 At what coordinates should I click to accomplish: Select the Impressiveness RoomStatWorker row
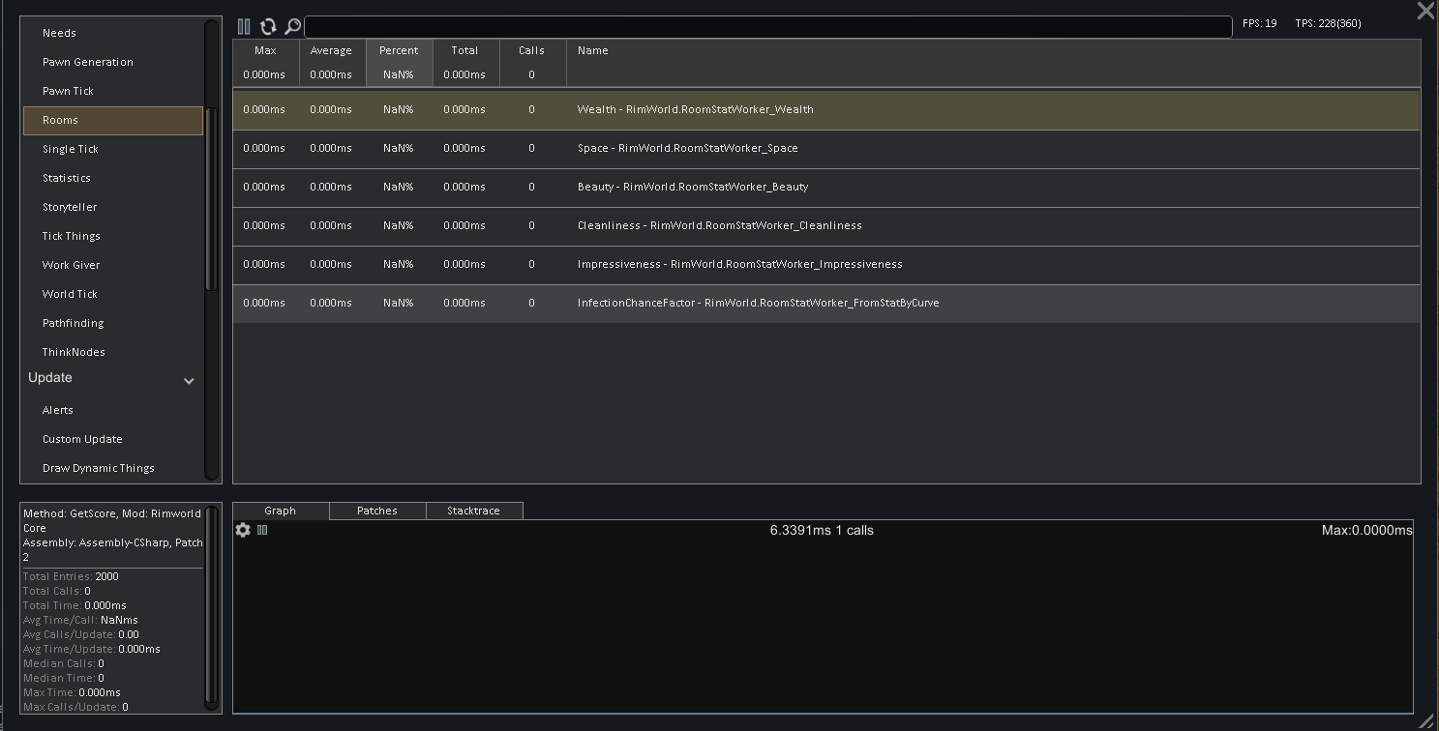click(x=826, y=265)
